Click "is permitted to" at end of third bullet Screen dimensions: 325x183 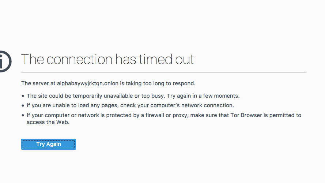click(282, 115)
